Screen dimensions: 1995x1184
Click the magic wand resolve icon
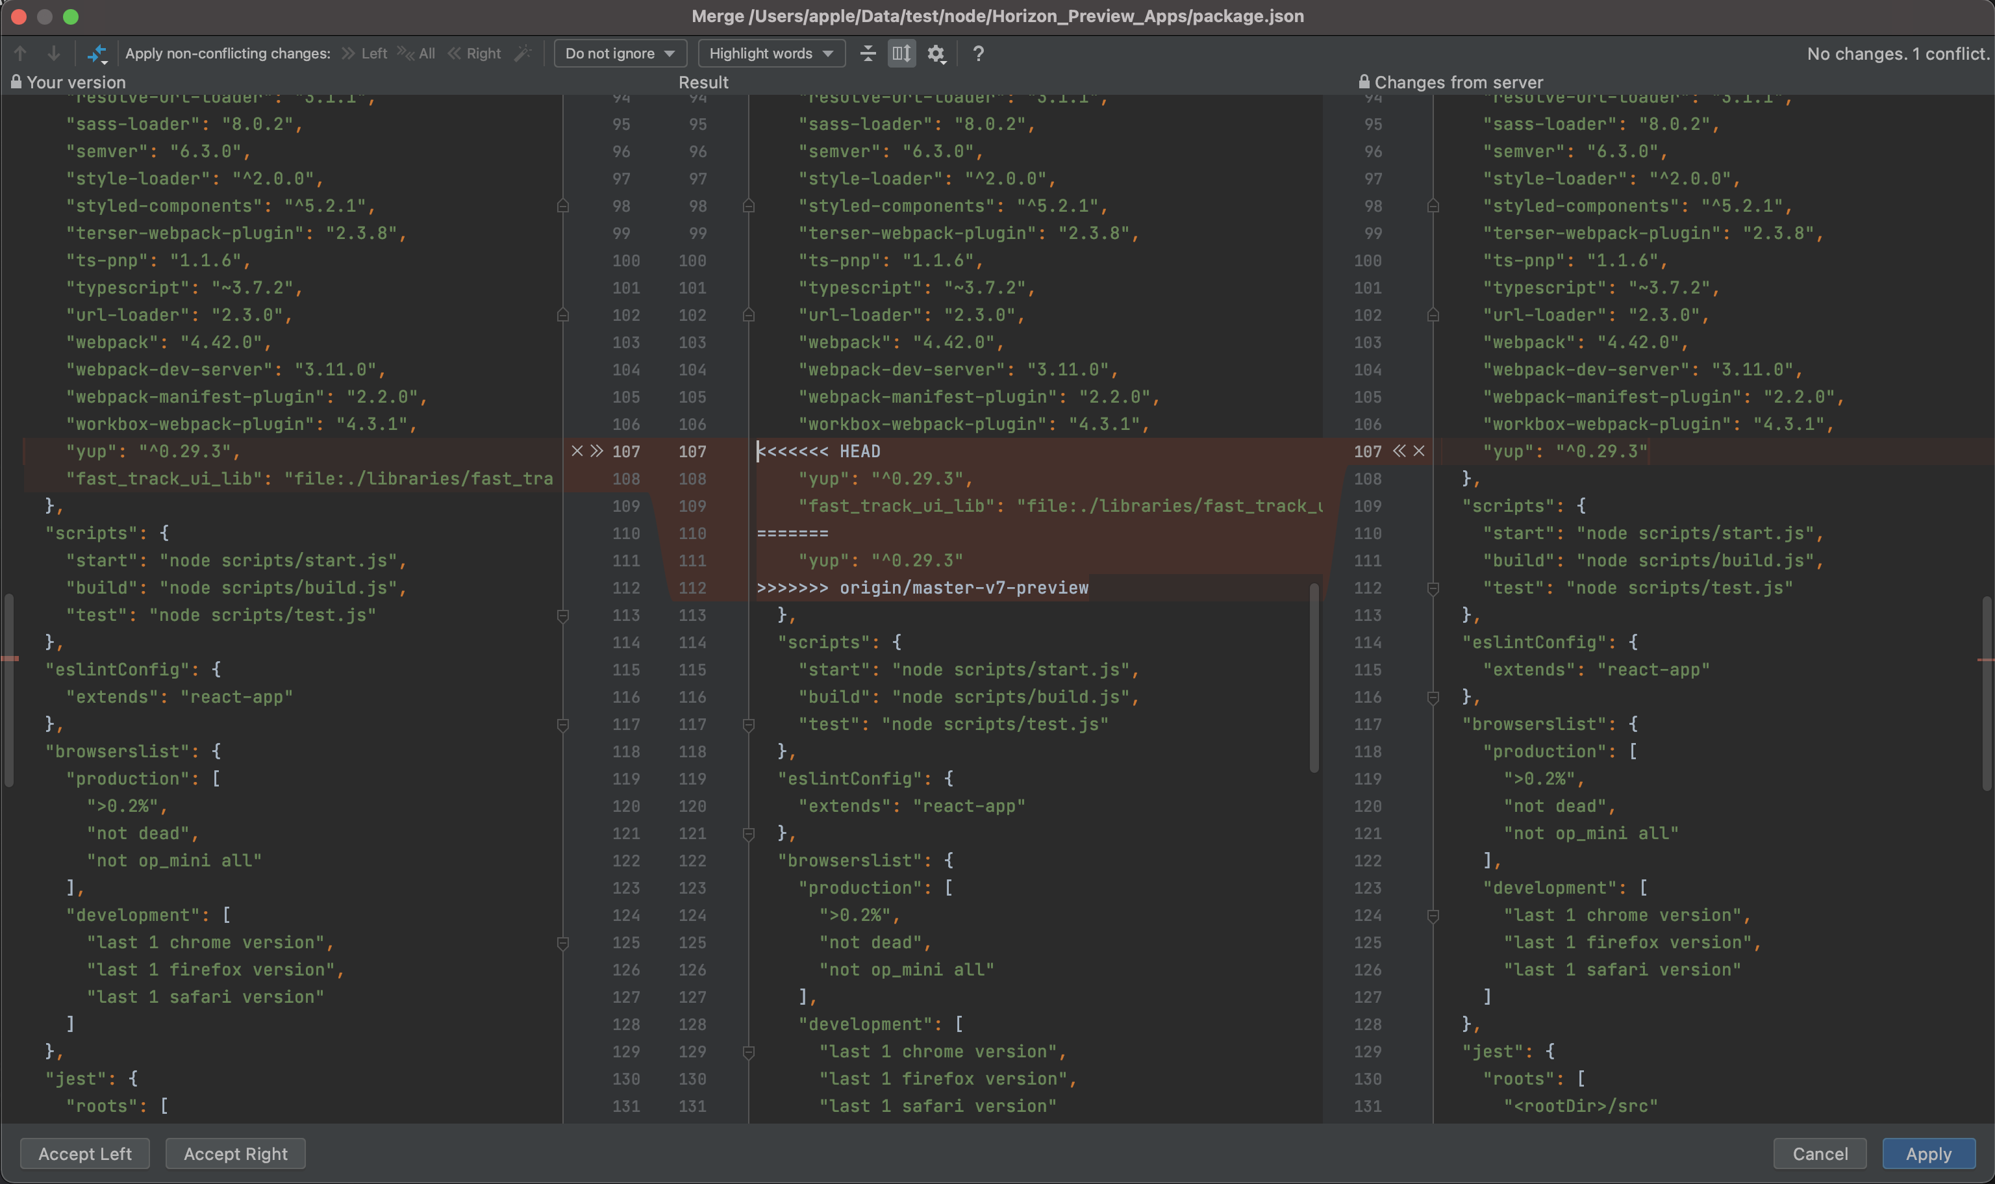pos(523,53)
